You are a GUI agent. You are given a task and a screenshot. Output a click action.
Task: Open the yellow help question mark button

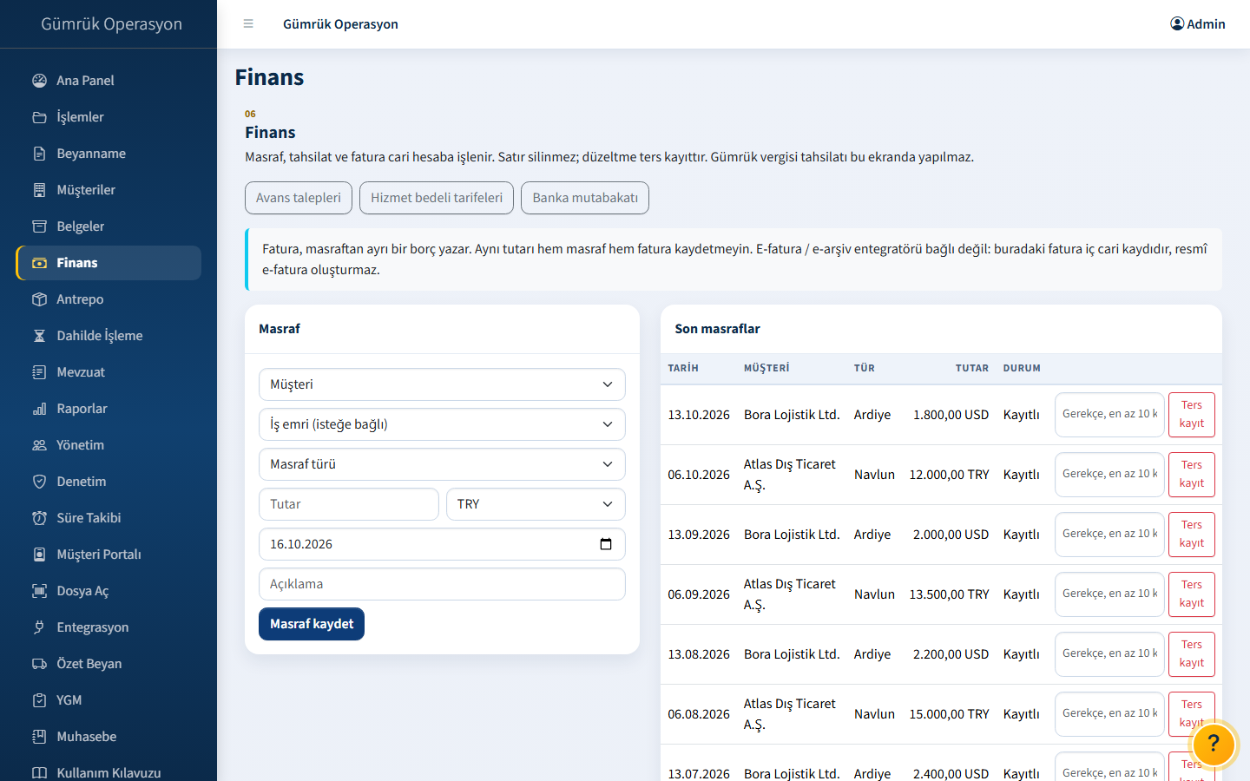click(x=1214, y=744)
